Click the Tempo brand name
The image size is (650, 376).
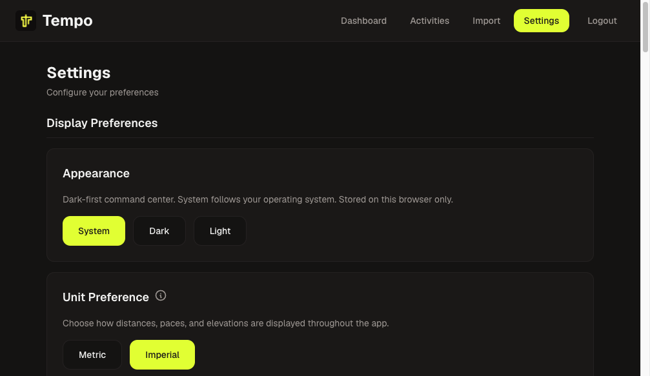click(x=68, y=21)
